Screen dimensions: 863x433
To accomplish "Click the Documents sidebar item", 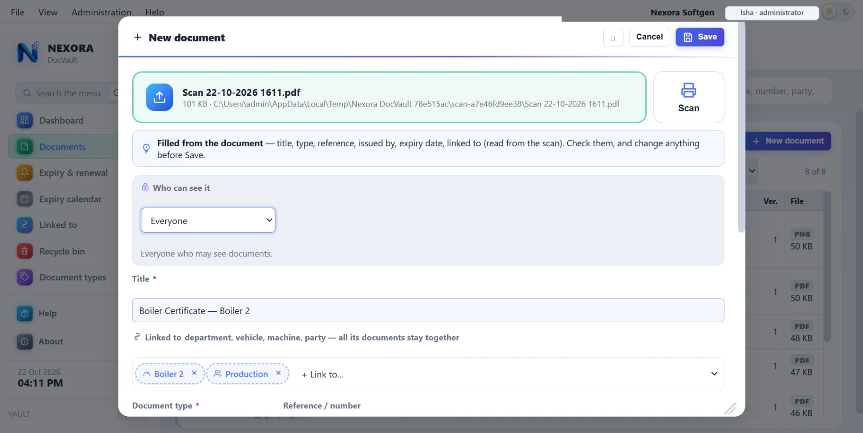I will (x=62, y=147).
